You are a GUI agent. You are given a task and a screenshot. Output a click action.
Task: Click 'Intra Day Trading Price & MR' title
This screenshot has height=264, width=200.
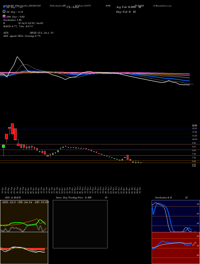pyautogui.click(x=74, y=198)
